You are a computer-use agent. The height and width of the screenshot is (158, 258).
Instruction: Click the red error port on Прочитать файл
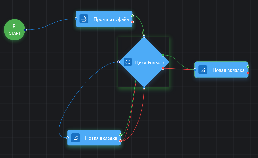coord(132,22)
